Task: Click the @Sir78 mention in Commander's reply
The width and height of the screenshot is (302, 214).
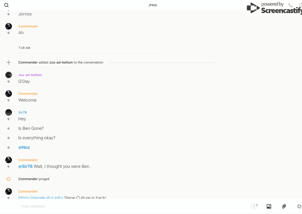Action: point(25,166)
